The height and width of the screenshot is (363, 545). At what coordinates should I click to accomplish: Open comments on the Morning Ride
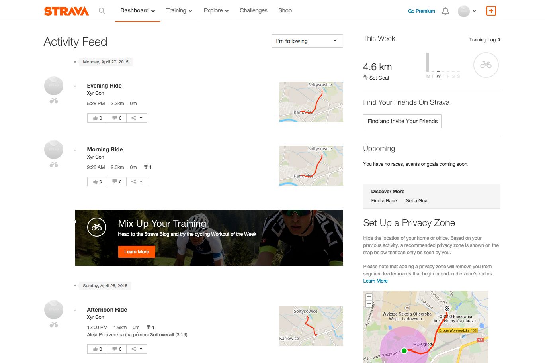tap(117, 182)
